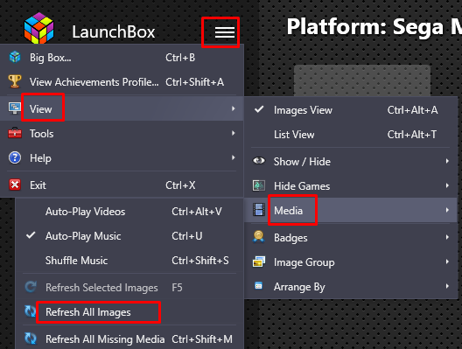The image size is (462, 349).
Task: Expand the Hide Games submenu arrow
Action: [x=447, y=185]
